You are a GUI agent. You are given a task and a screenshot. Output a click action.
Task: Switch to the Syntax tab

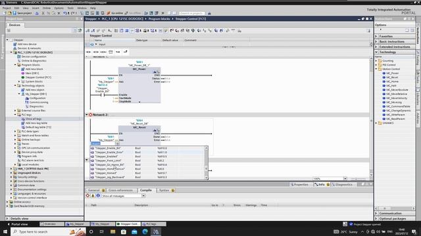166,190
